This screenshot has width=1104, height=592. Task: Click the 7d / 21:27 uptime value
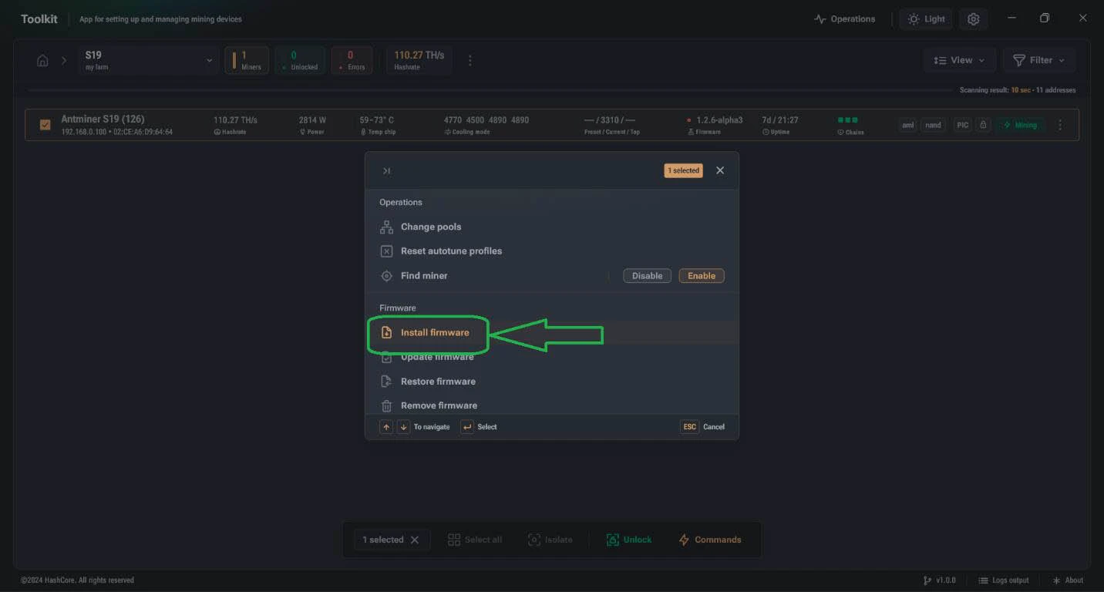point(780,120)
